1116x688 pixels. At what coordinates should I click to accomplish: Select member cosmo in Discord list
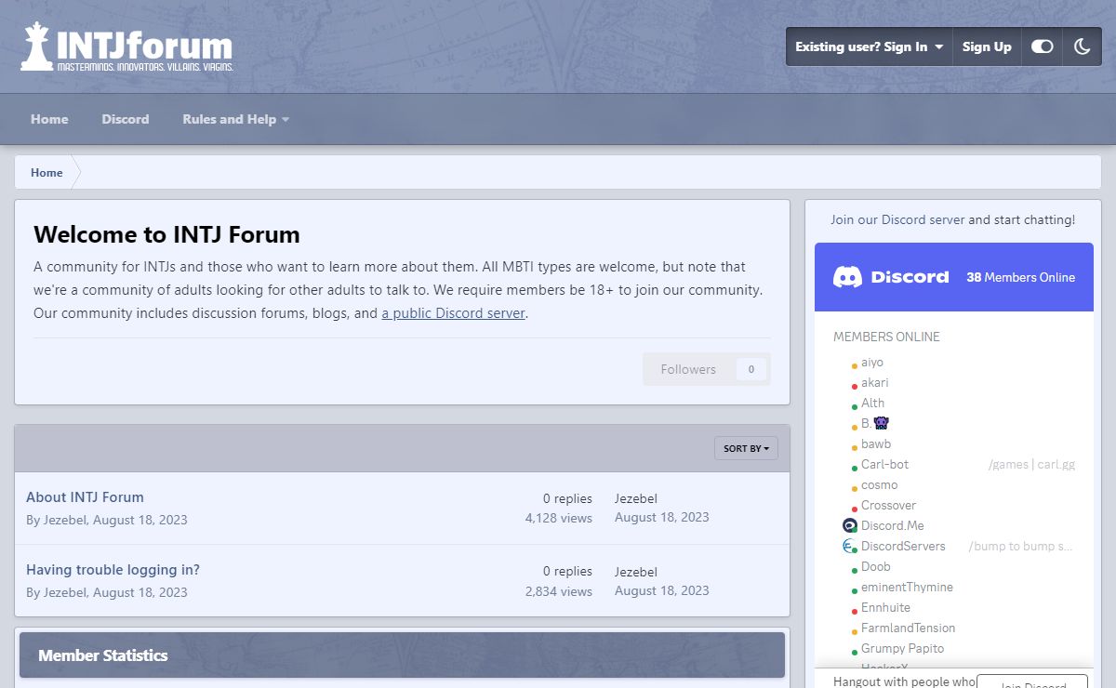[x=880, y=484]
